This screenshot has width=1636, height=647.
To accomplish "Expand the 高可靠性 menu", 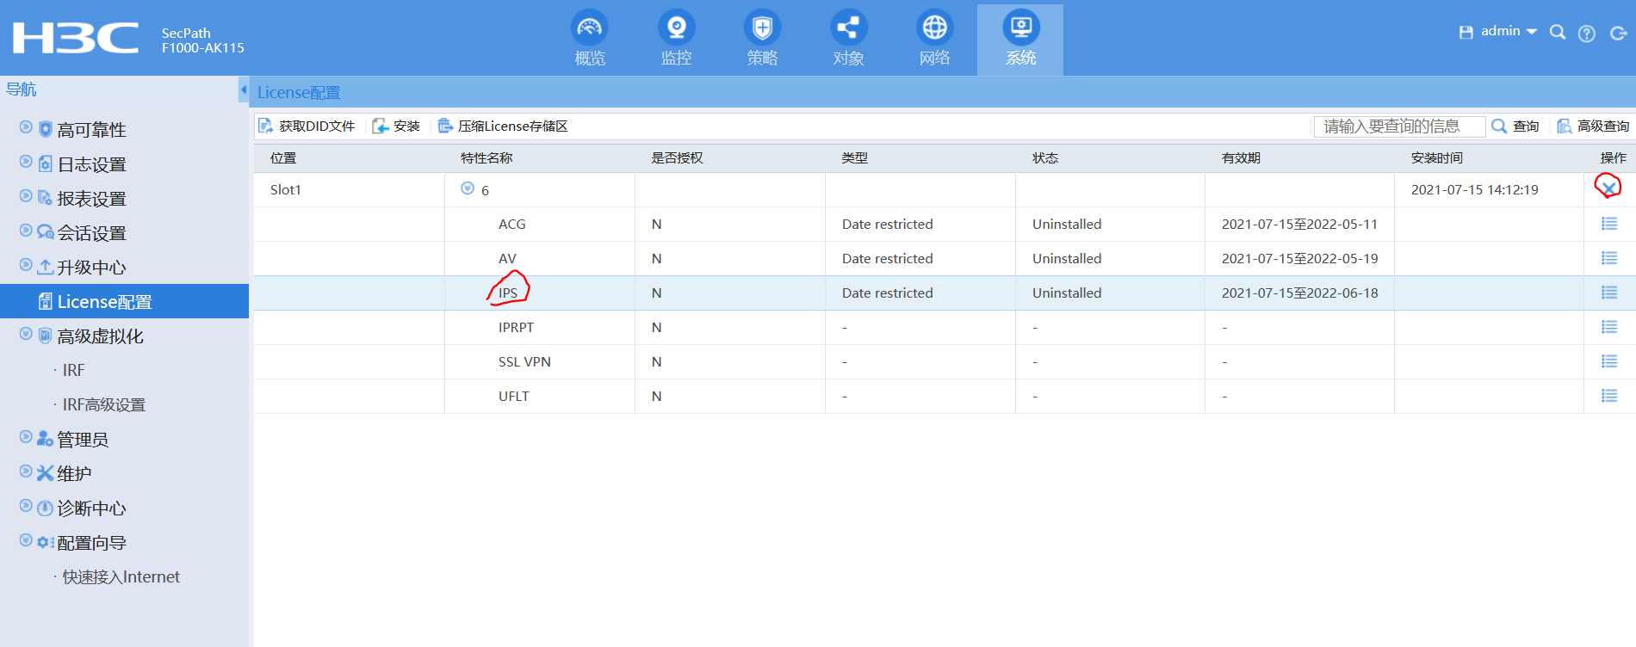I will pos(26,127).
